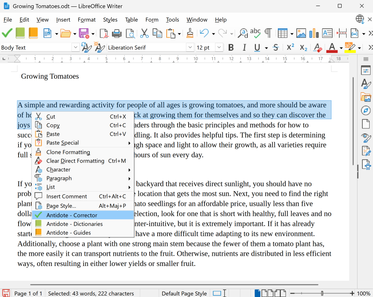Click the Default Page Style status bar field
The image size is (373, 297).
pos(184,294)
